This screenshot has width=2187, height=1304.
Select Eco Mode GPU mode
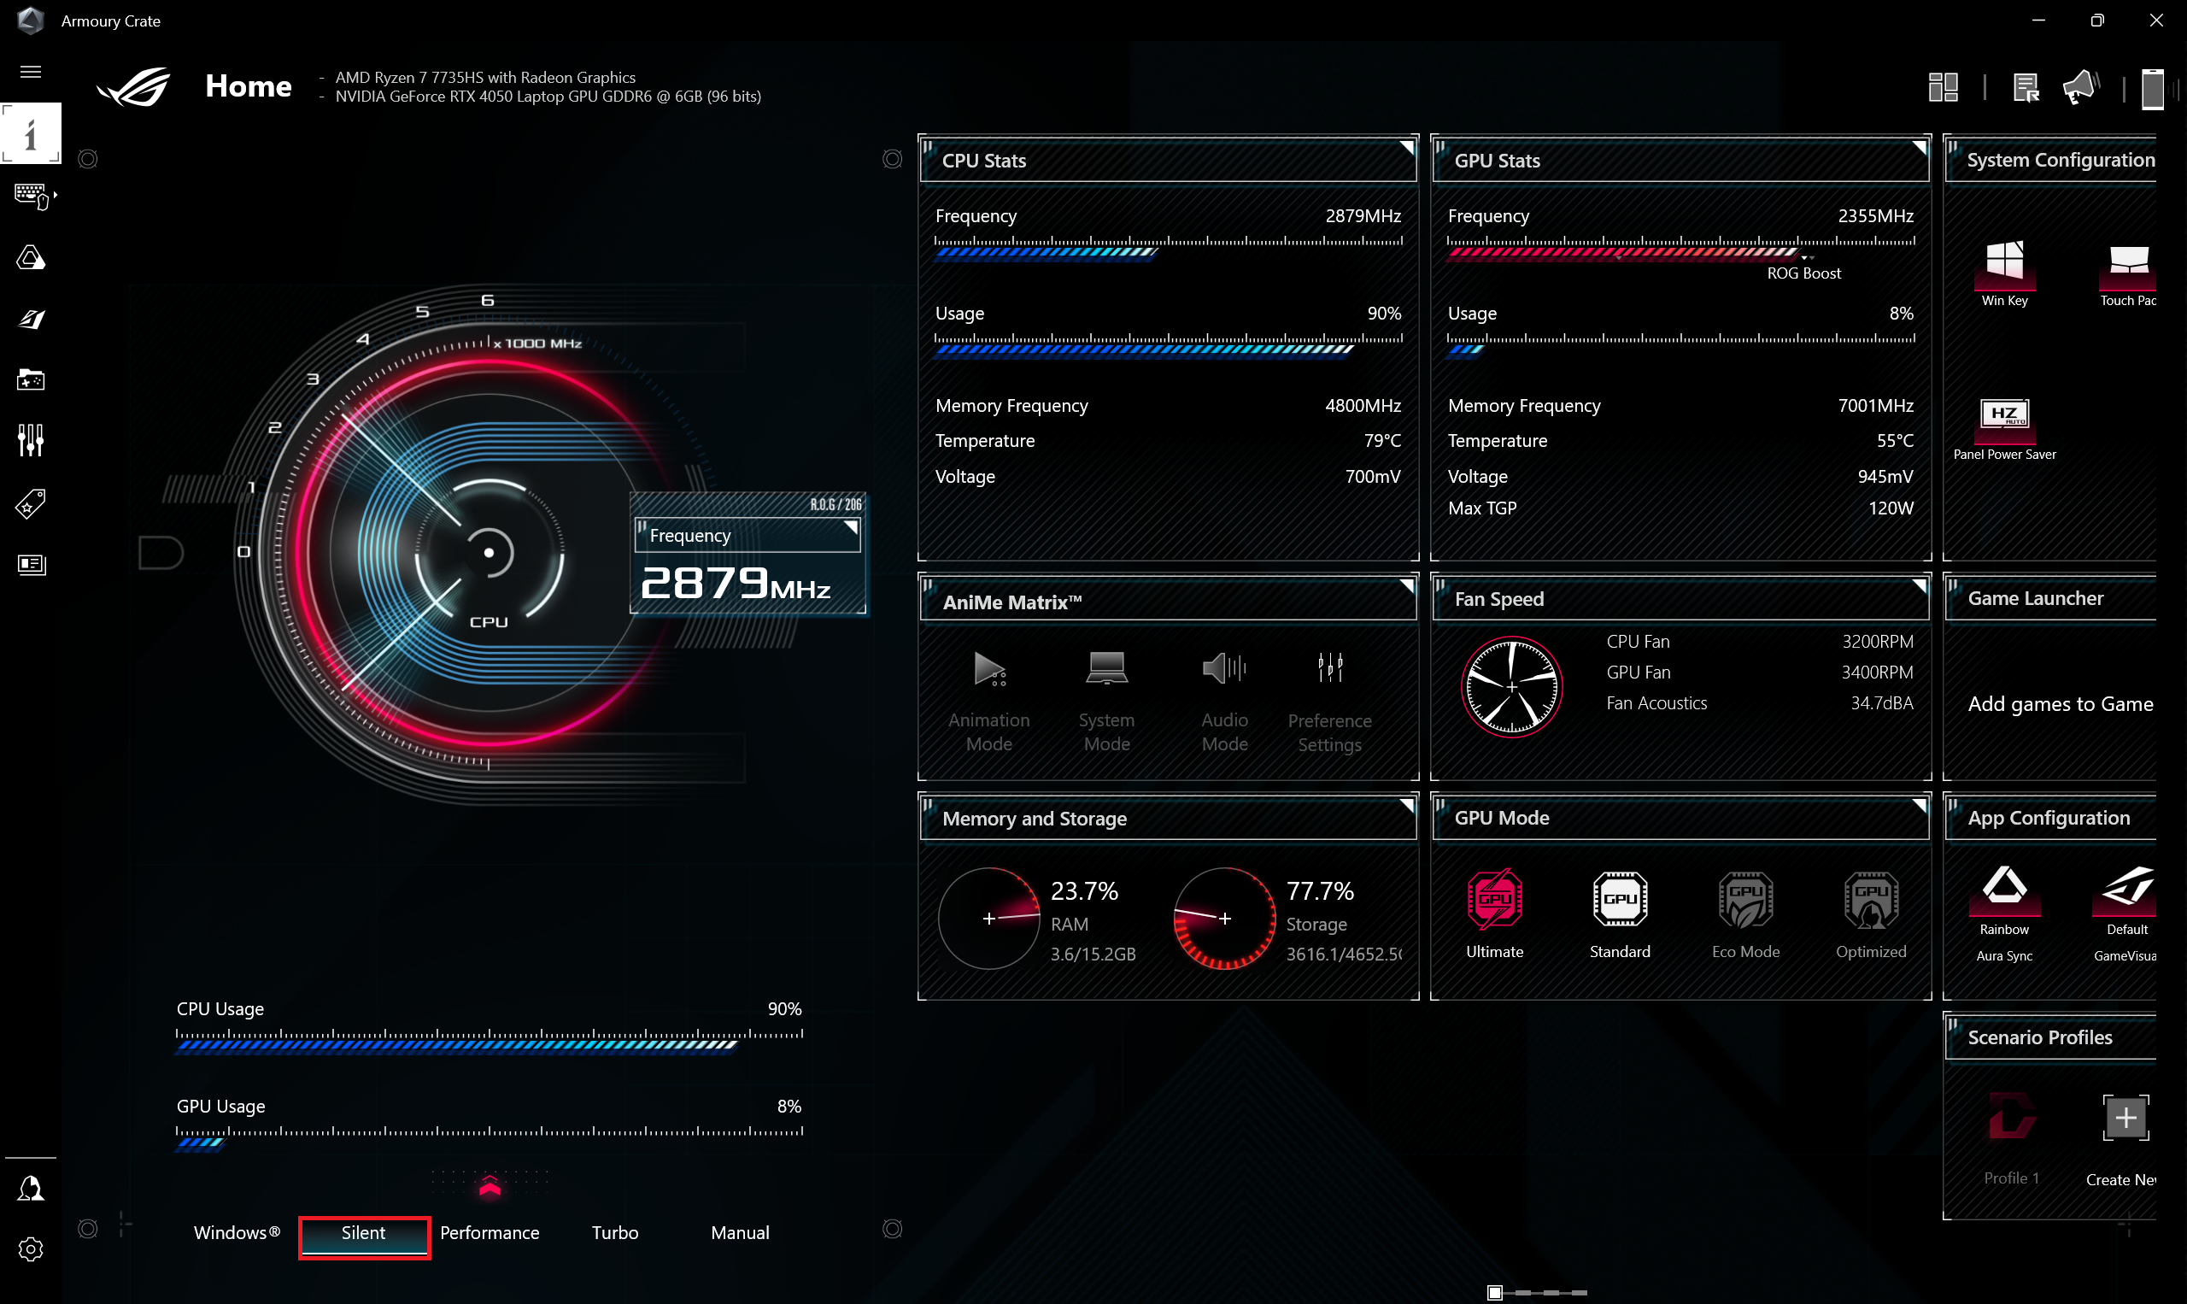[1745, 913]
